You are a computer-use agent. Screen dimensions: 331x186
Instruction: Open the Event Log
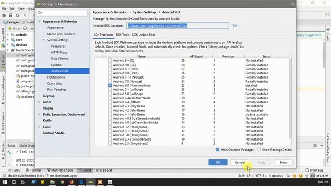click(x=314, y=170)
